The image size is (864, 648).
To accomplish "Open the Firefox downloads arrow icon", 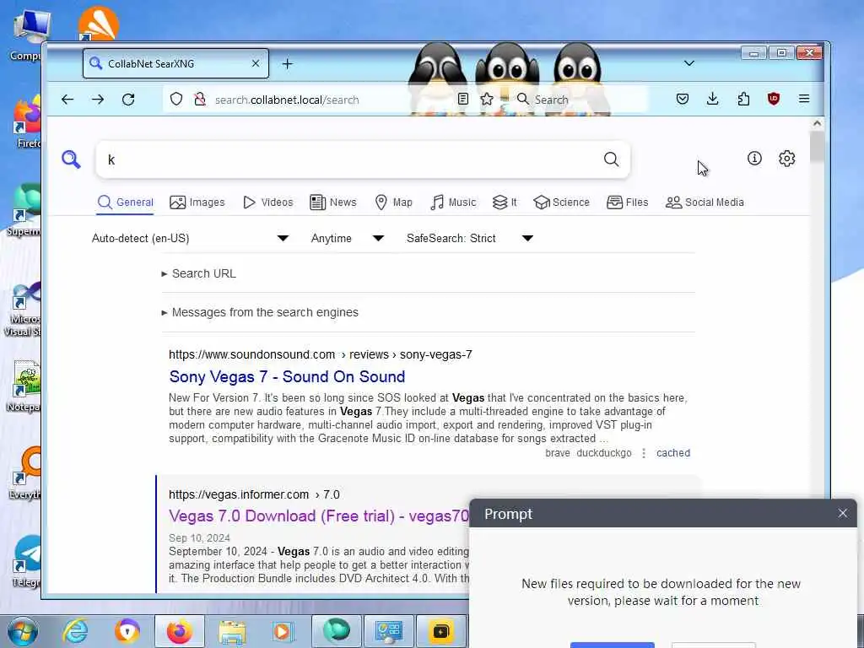I will coord(712,100).
